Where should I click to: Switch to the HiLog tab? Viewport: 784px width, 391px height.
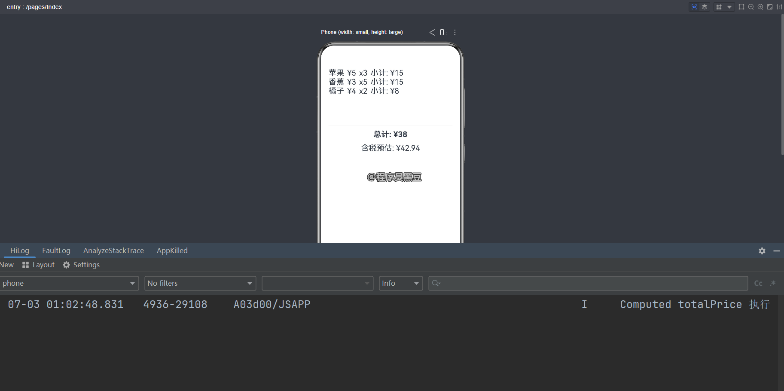coord(20,250)
